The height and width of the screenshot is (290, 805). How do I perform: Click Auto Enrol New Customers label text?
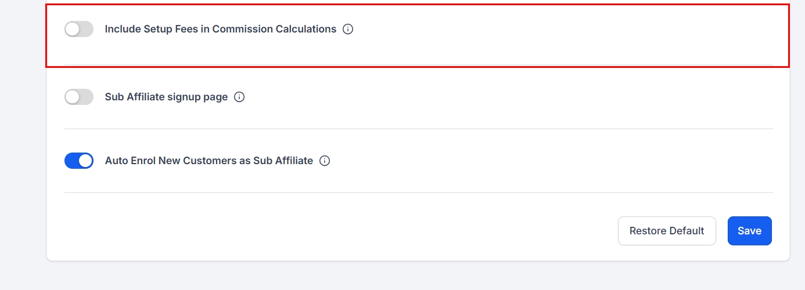[209, 161]
